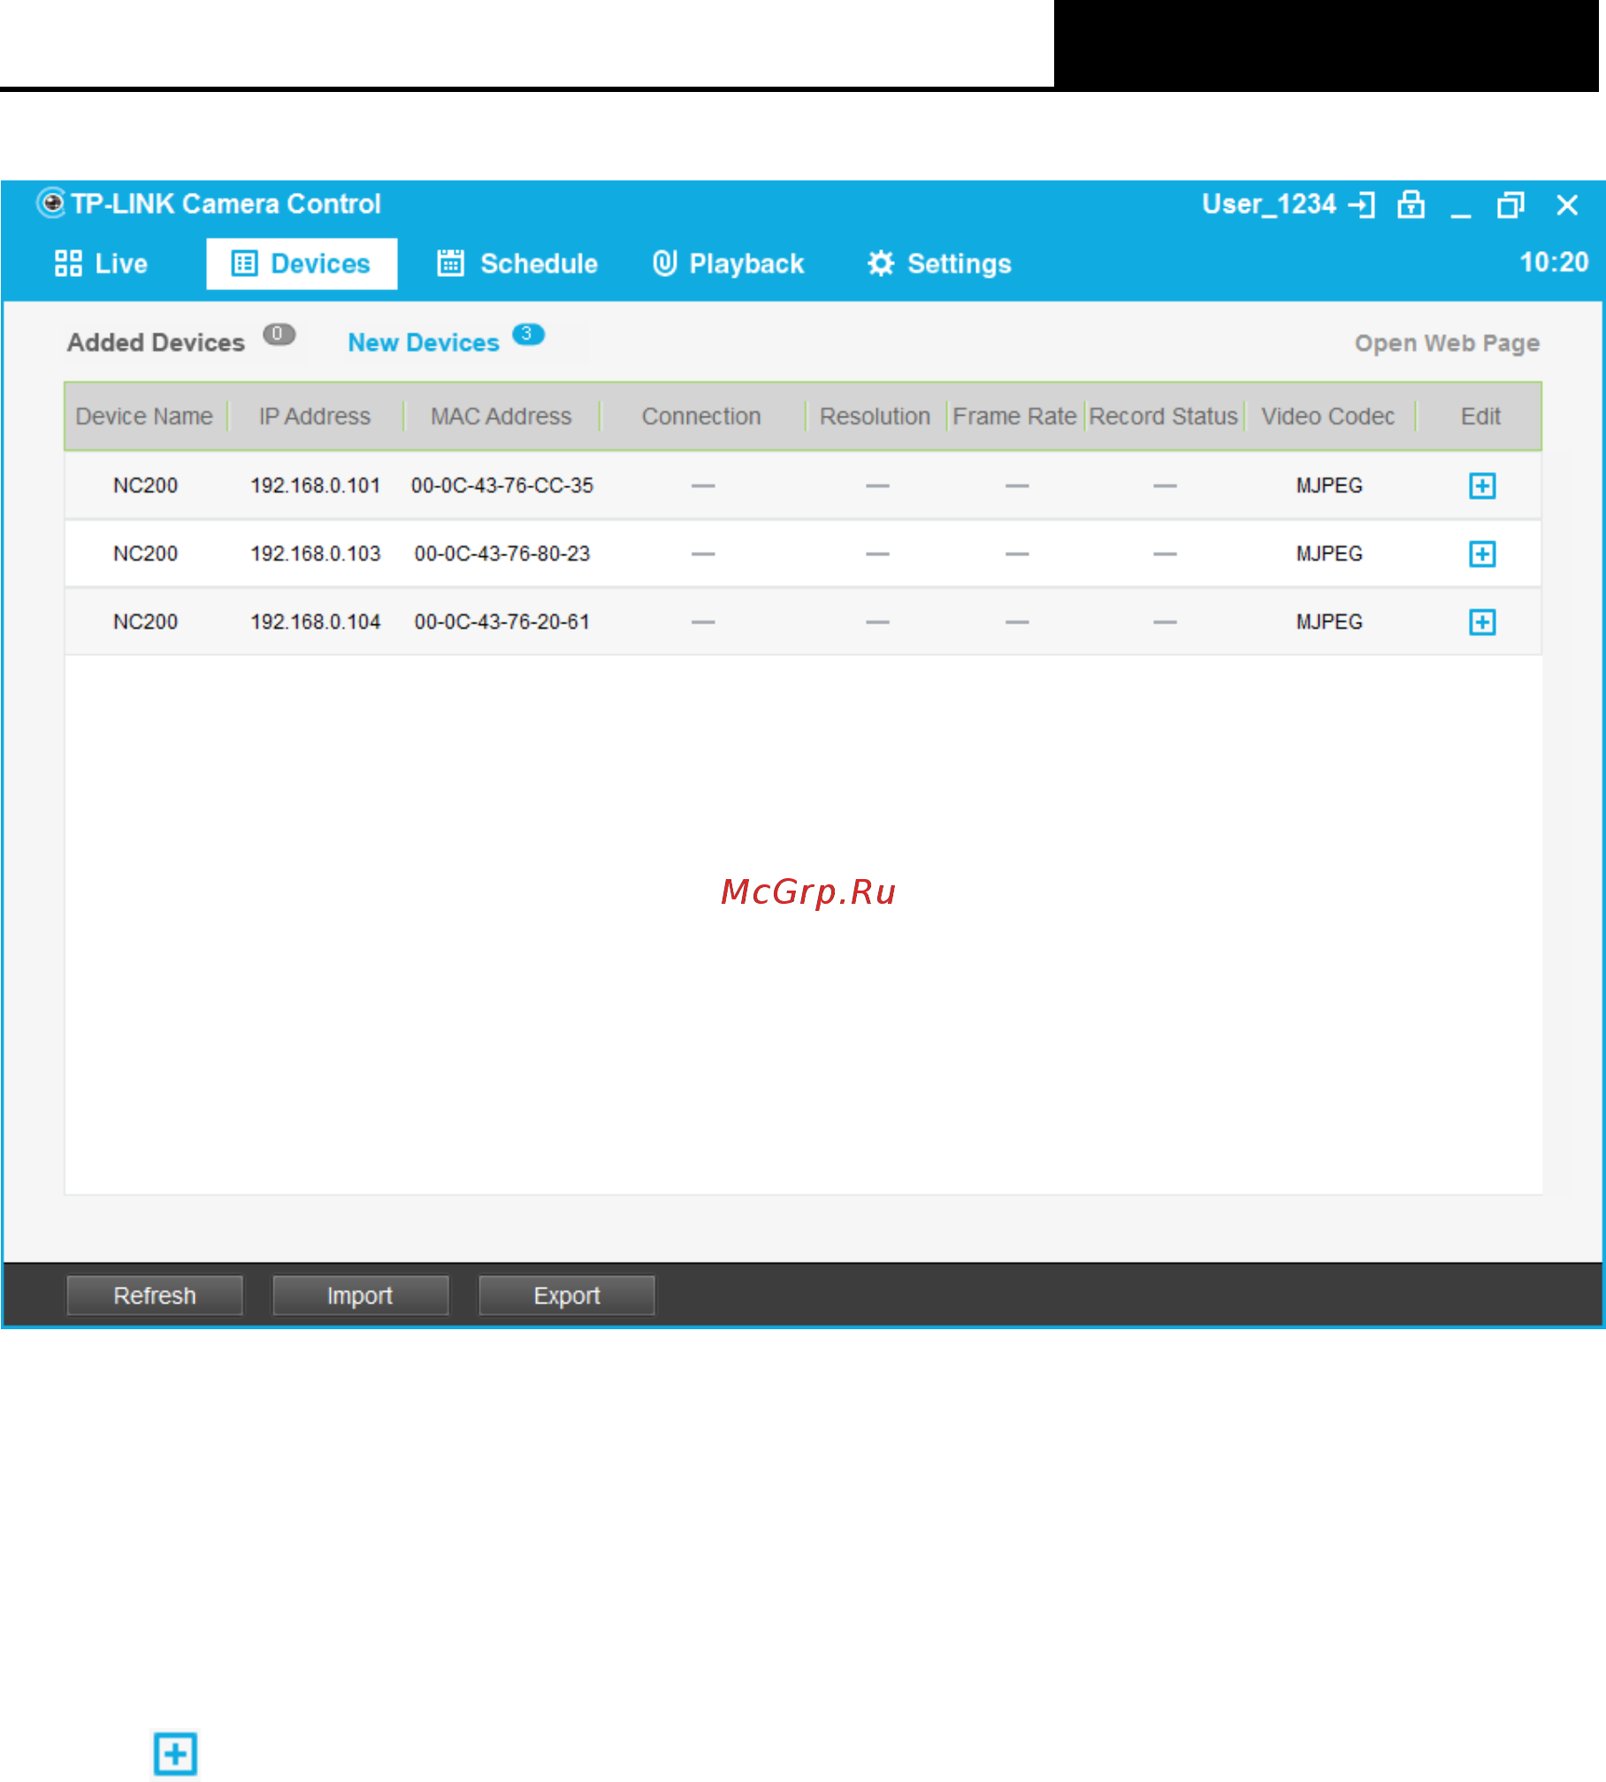Show the Added Devices list
Image resolution: width=1606 pixels, height=1782 pixels.
click(156, 343)
